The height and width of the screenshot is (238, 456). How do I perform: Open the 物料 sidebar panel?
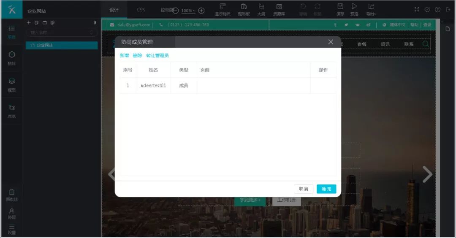12,58
